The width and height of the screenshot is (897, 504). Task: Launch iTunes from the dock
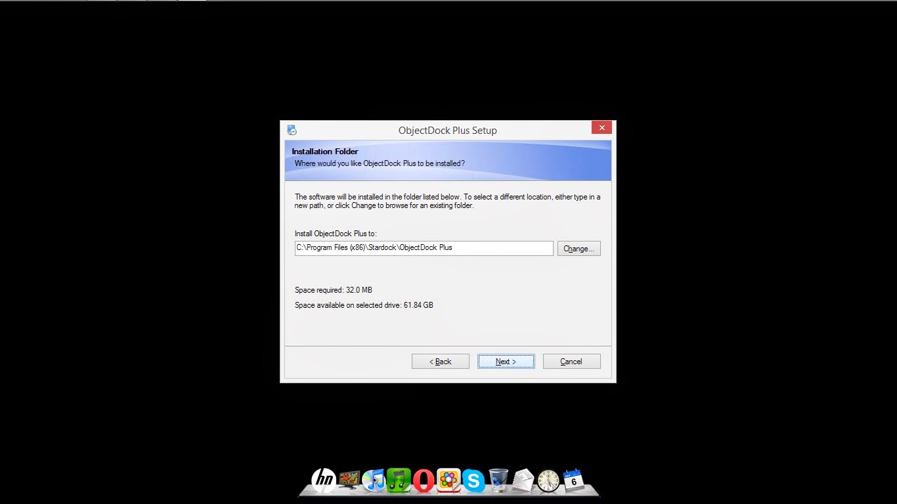[x=374, y=480]
